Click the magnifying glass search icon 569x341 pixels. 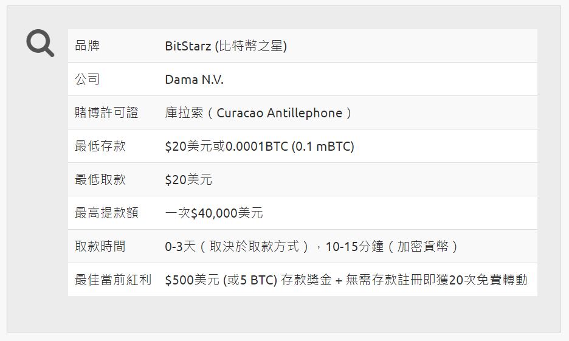[x=40, y=43]
